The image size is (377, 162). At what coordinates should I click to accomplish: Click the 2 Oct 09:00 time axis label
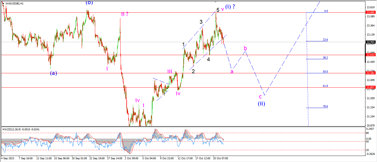132,158
